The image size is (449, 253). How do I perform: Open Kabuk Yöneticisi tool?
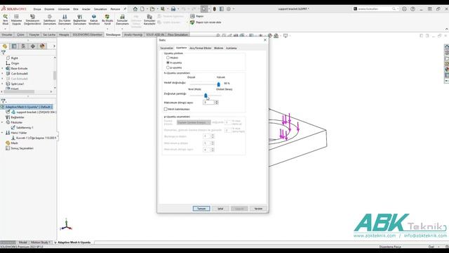(93, 17)
